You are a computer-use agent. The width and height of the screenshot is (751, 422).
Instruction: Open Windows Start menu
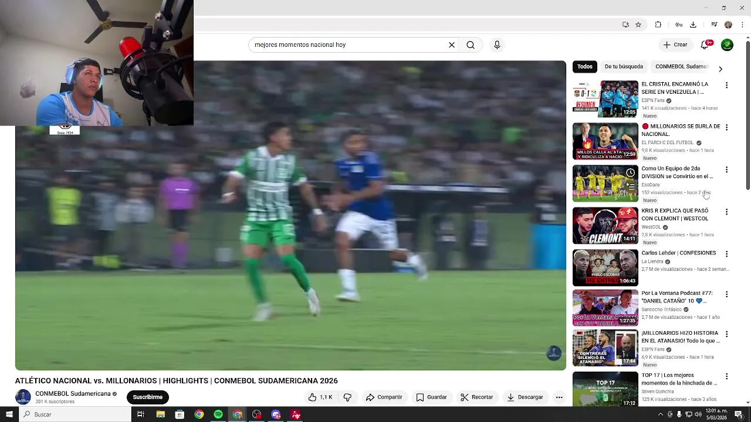coord(9,414)
